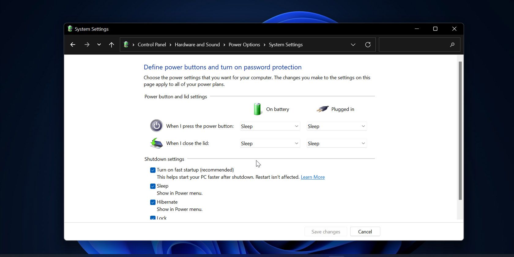Click the forward navigation arrow

pyautogui.click(x=87, y=45)
